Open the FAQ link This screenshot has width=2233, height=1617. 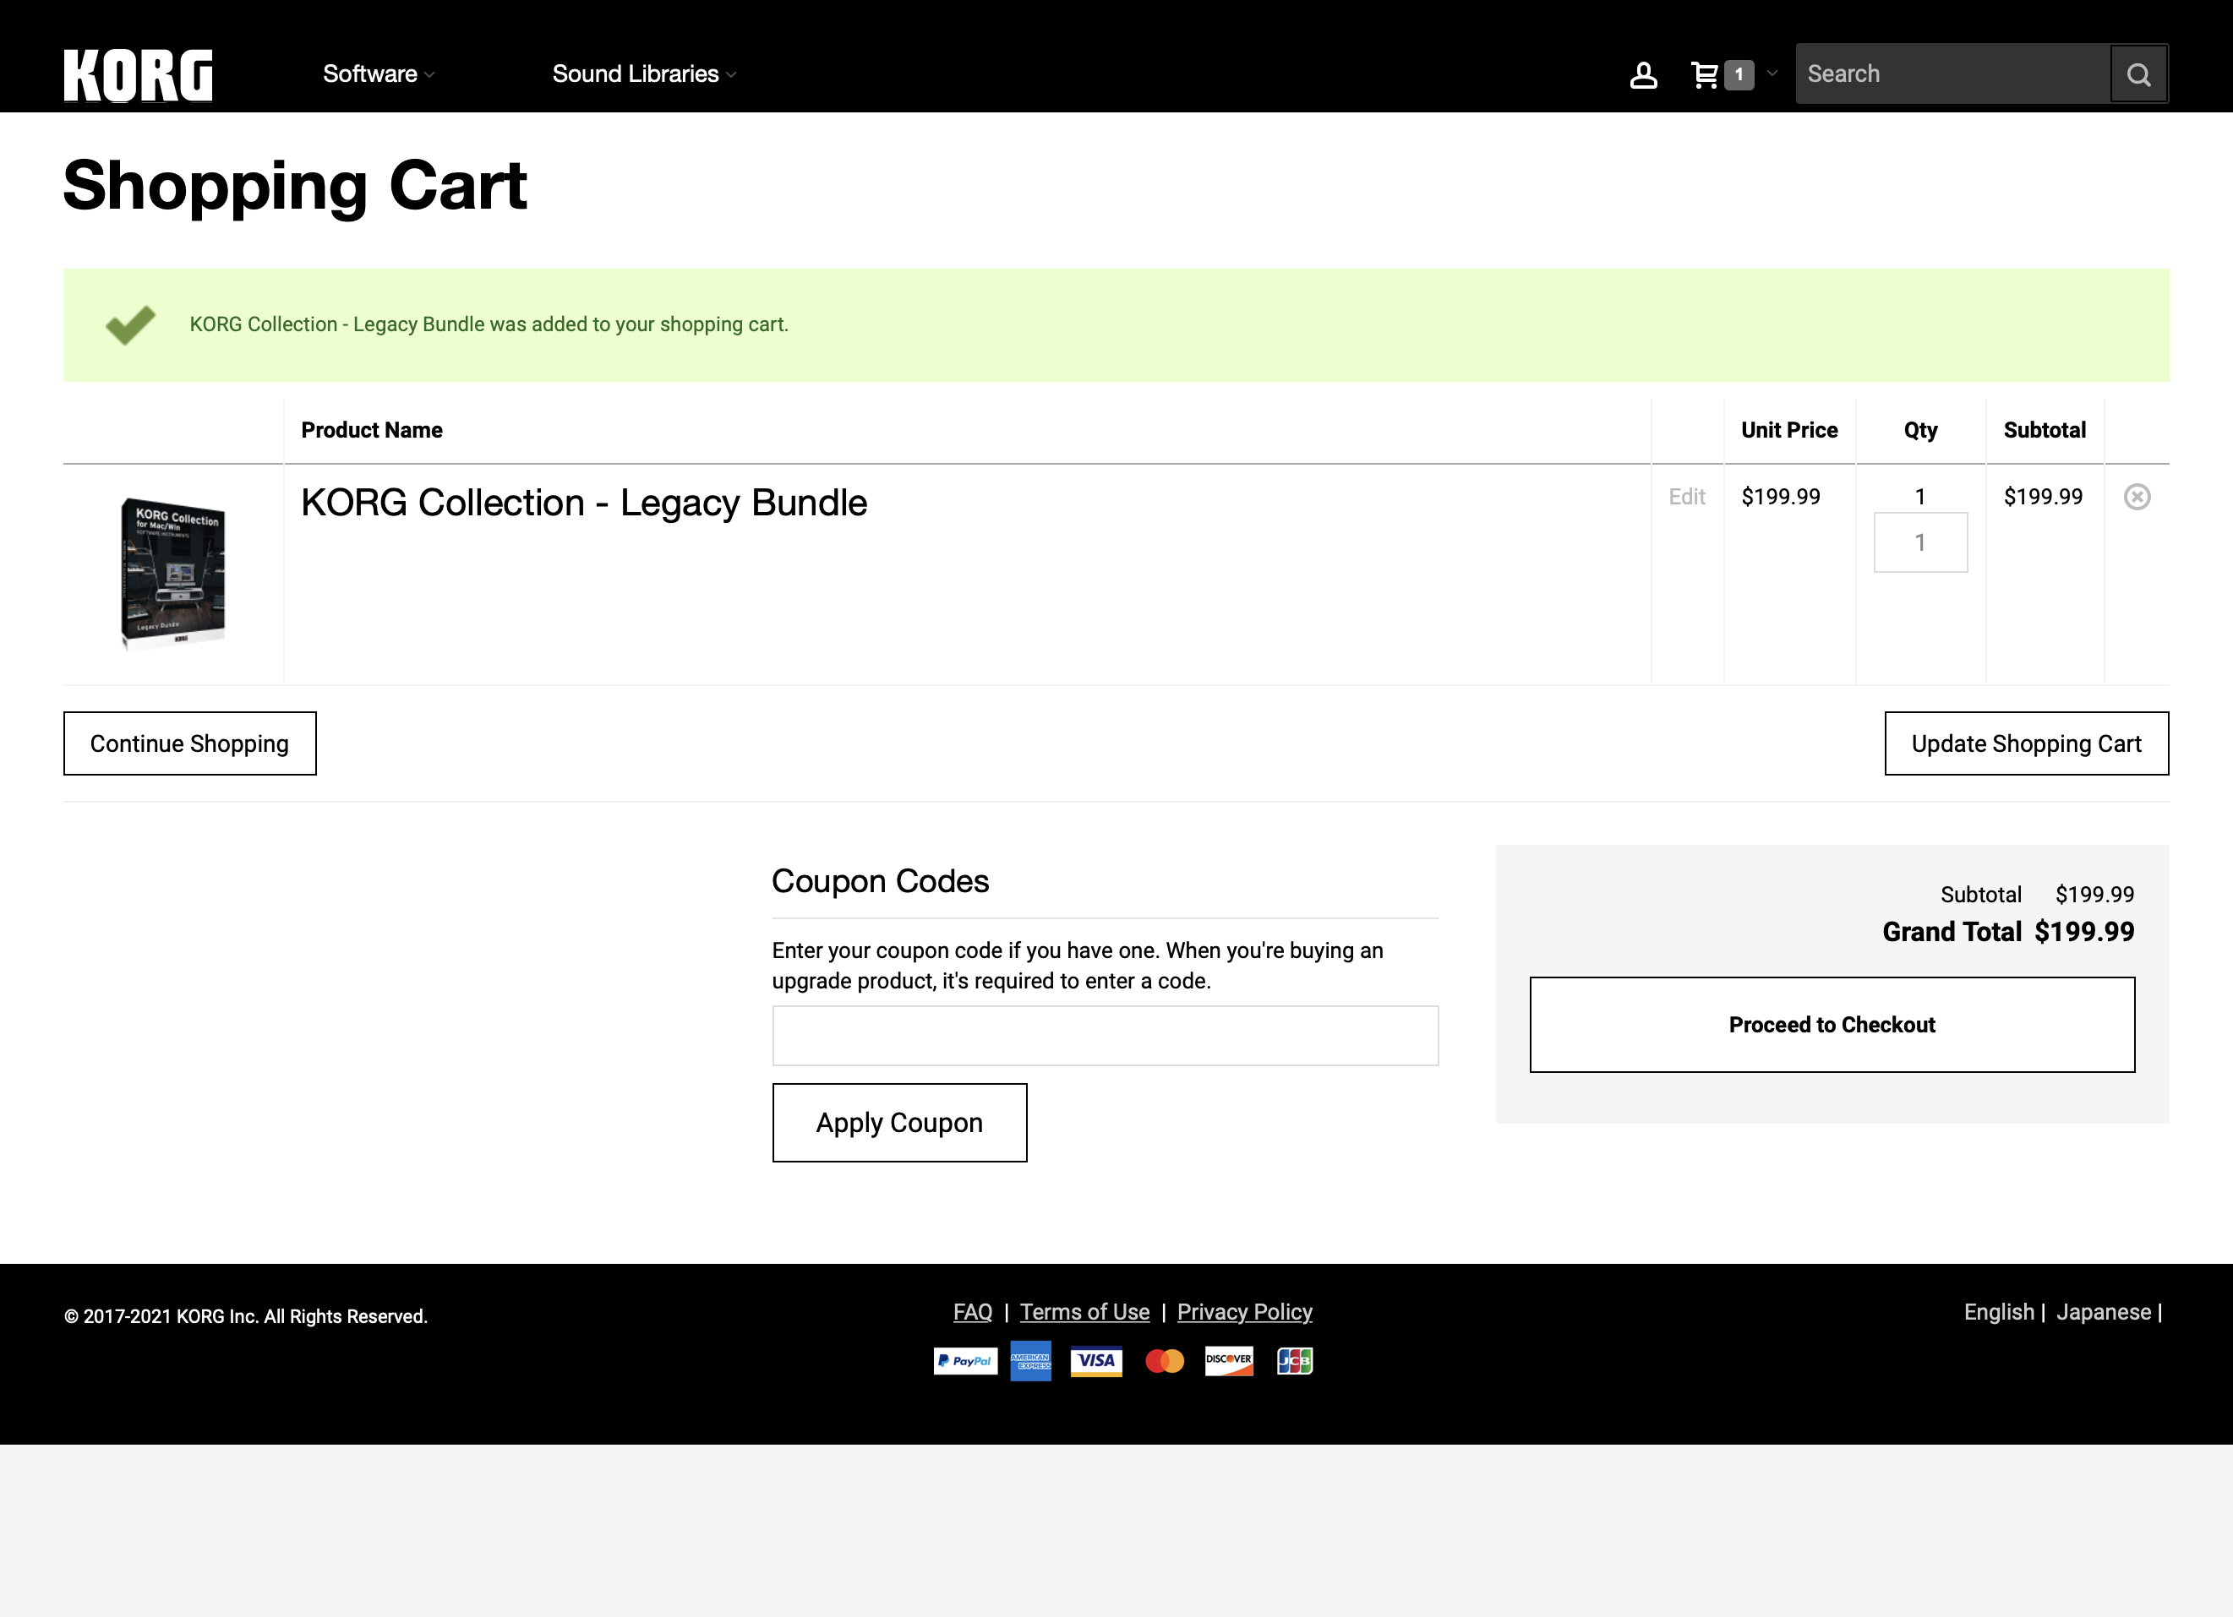click(x=973, y=1312)
